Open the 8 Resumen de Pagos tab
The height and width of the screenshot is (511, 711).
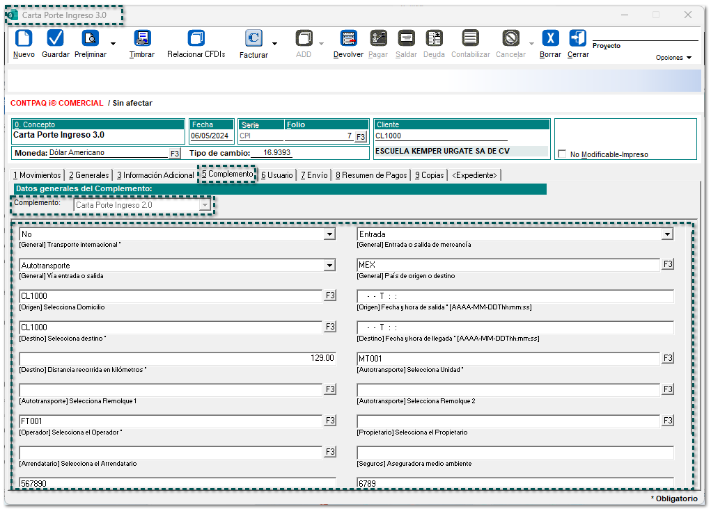tap(370, 175)
